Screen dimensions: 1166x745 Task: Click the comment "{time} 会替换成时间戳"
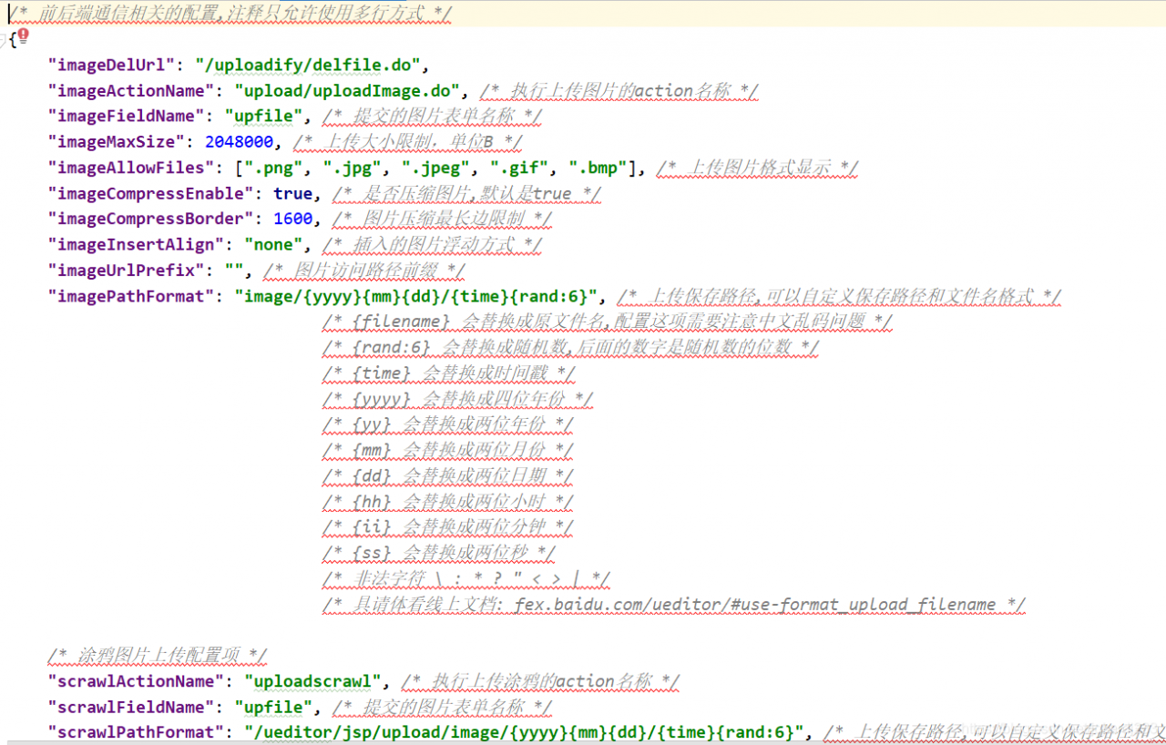pos(449,372)
